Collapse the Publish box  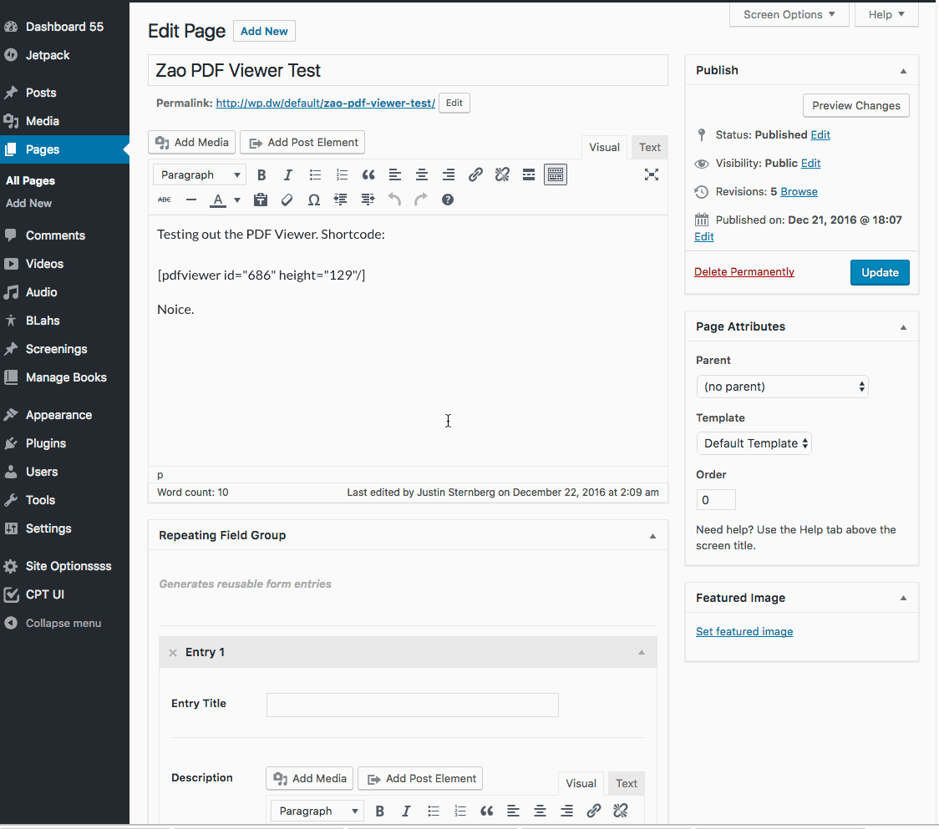click(x=903, y=71)
